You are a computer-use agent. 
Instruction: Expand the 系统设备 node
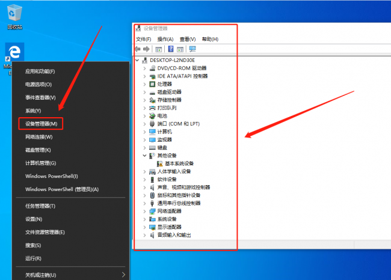pyautogui.click(x=144, y=219)
